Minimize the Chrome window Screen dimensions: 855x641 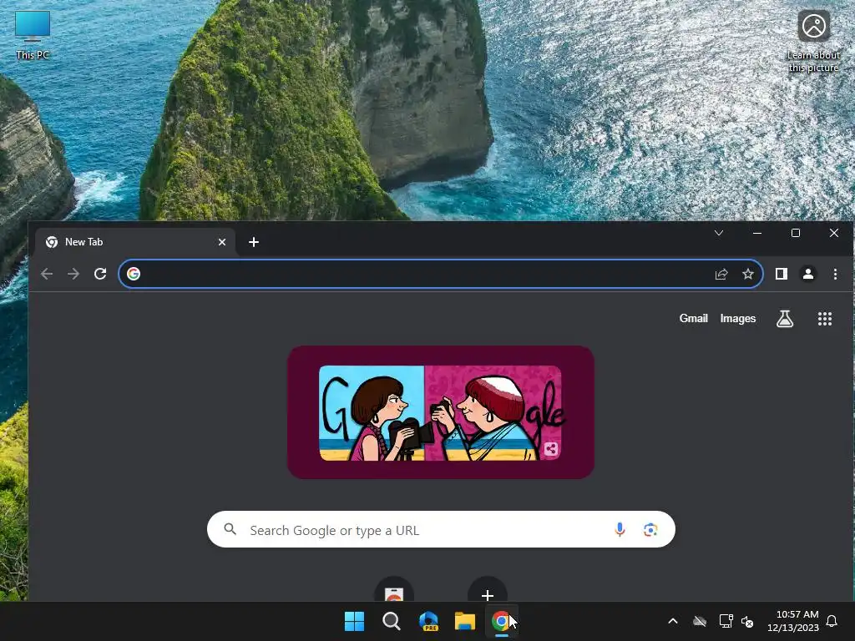[756, 234]
